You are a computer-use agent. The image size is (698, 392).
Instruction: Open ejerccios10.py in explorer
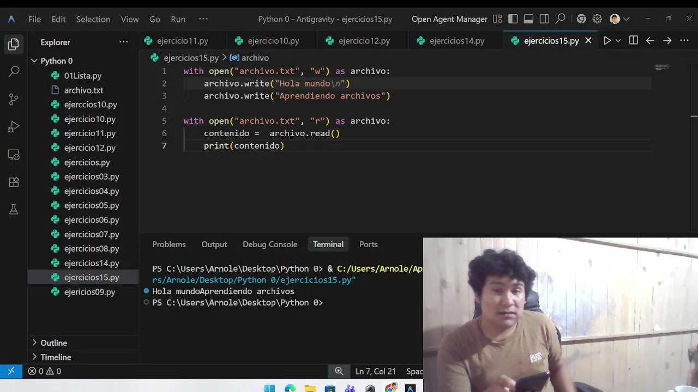pyautogui.click(x=91, y=105)
